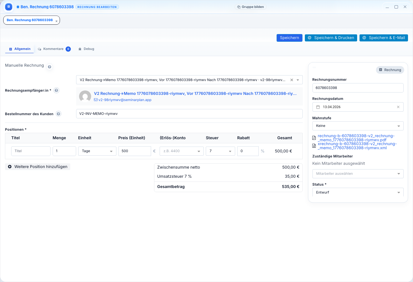413x282 pixels.
Task: Expand the Steuer dropdown showing 7
Action: (220, 151)
